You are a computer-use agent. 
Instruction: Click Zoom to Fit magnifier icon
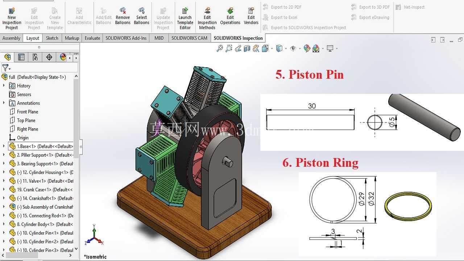pos(220,48)
